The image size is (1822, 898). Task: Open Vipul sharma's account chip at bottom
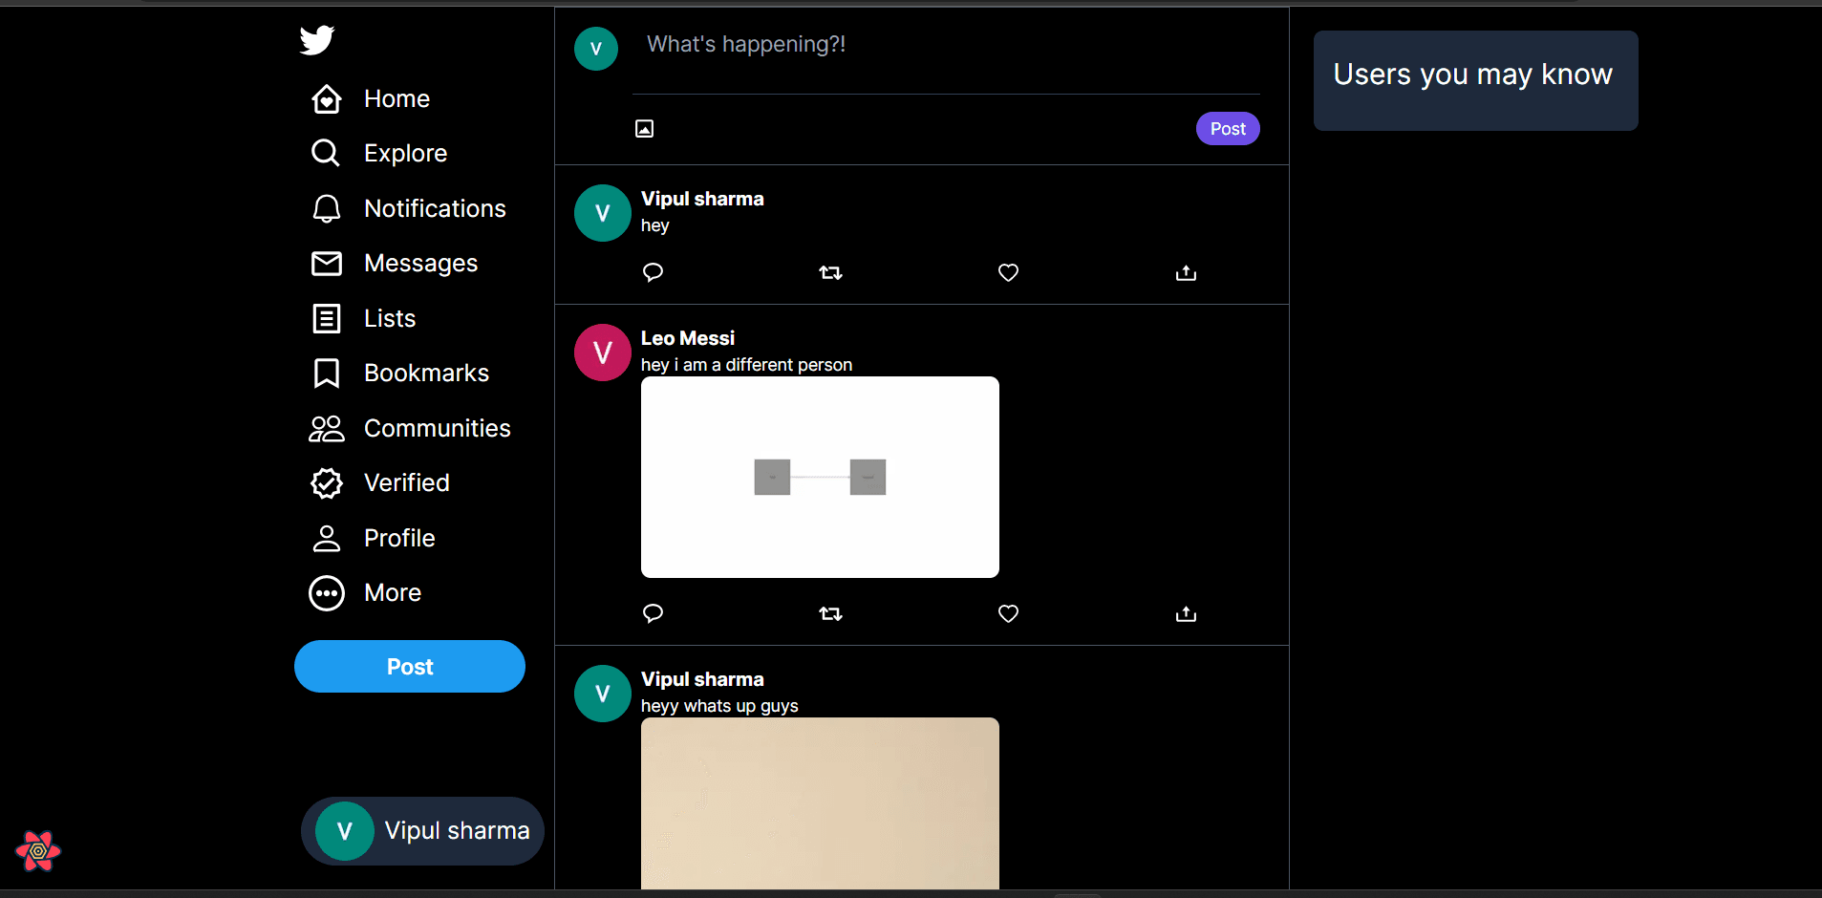[x=421, y=830]
